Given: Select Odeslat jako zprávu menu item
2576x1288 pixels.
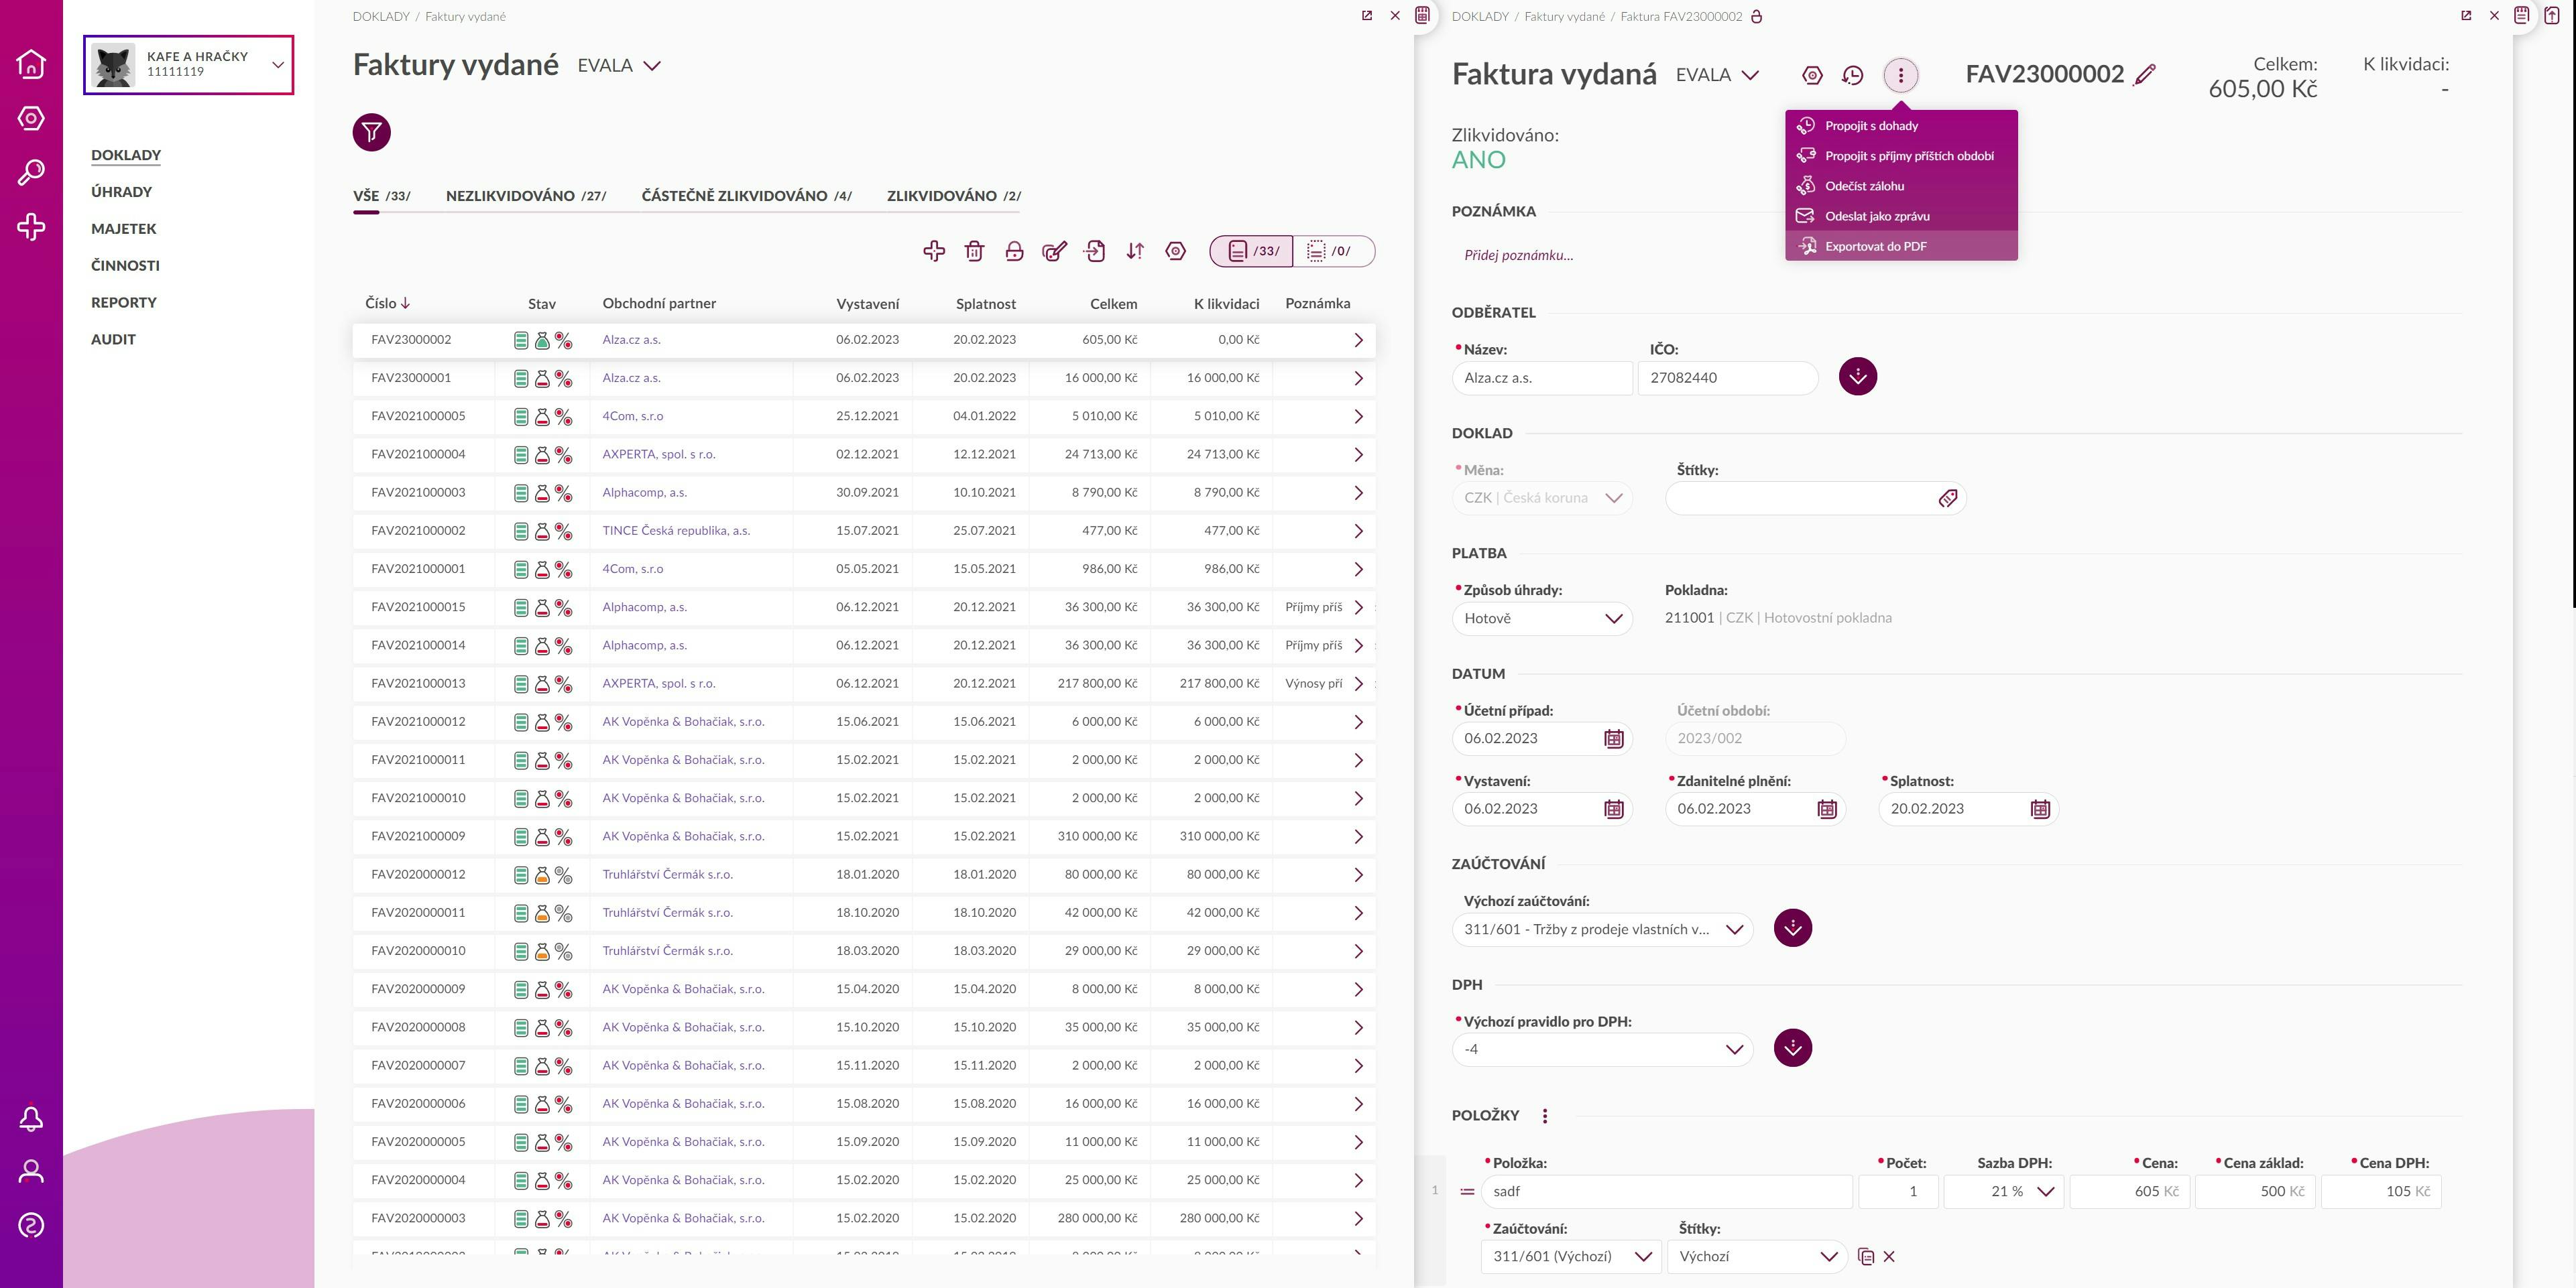Looking at the screenshot, I should click(x=1901, y=216).
